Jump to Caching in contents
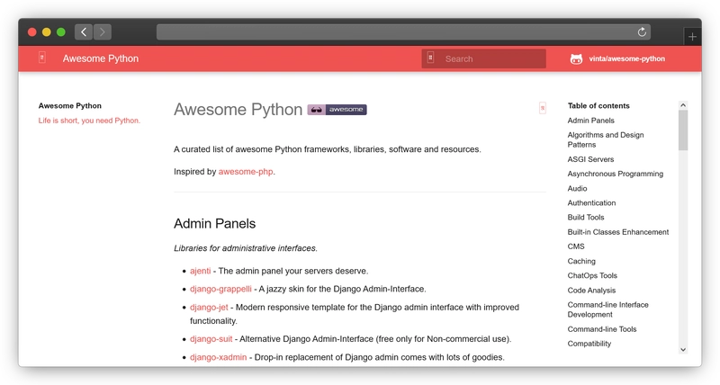This screenshot has height=385, width=720. pos(581,261)
